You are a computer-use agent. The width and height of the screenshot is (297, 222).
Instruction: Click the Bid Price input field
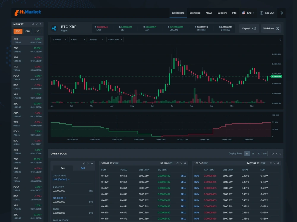pyautogui.click(x=73, y=202)
